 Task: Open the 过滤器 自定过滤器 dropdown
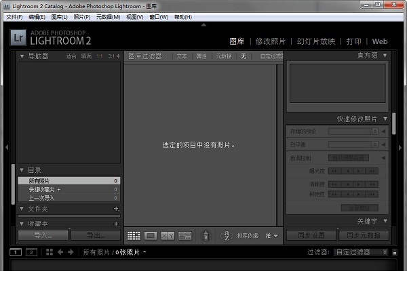pos(361,252)
